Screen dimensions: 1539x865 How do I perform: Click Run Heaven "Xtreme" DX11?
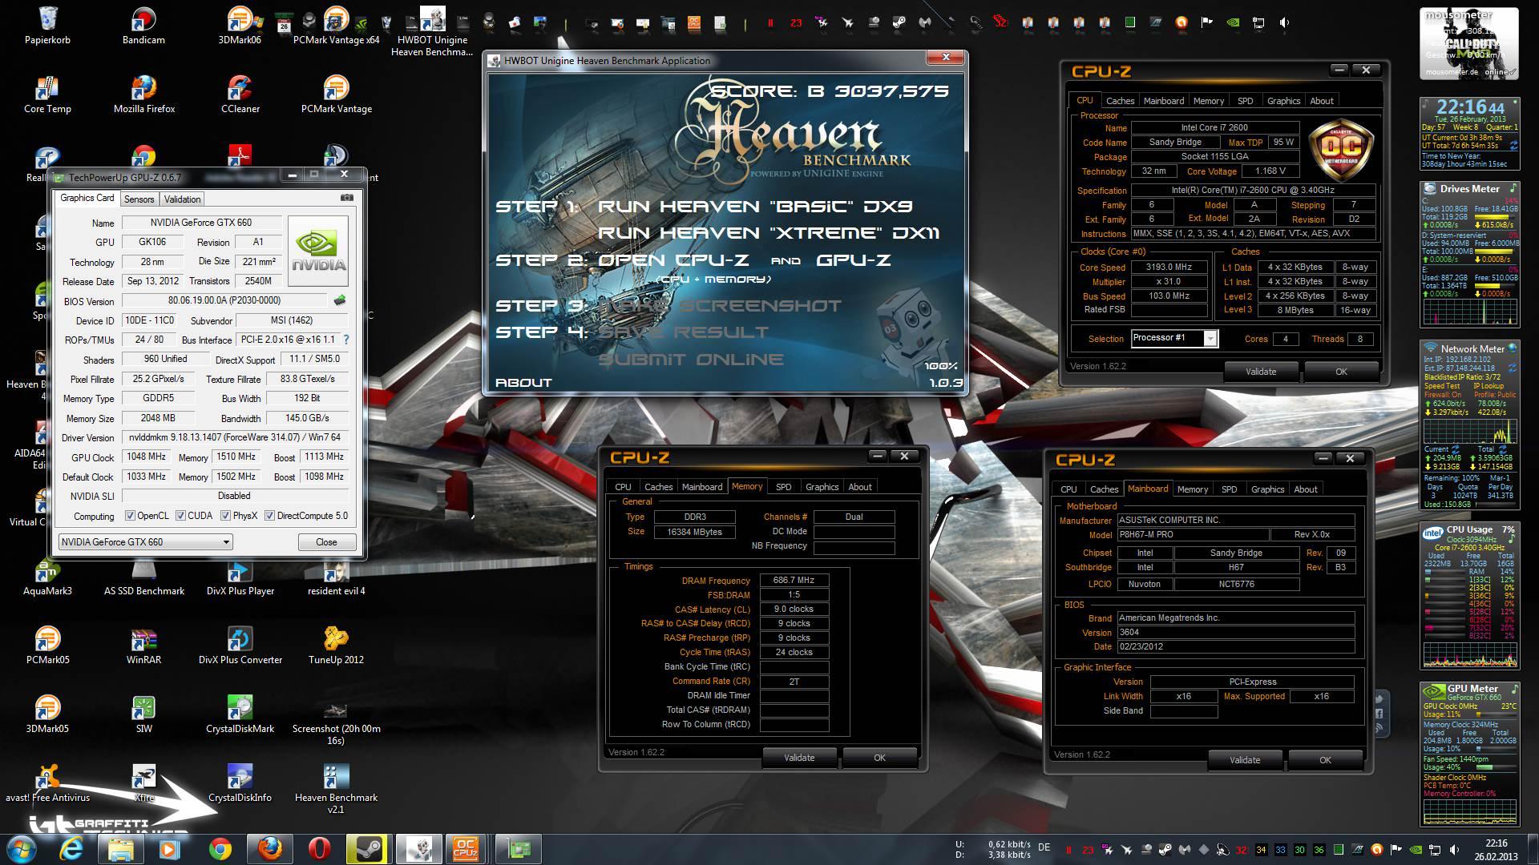(x=769, y=233)
